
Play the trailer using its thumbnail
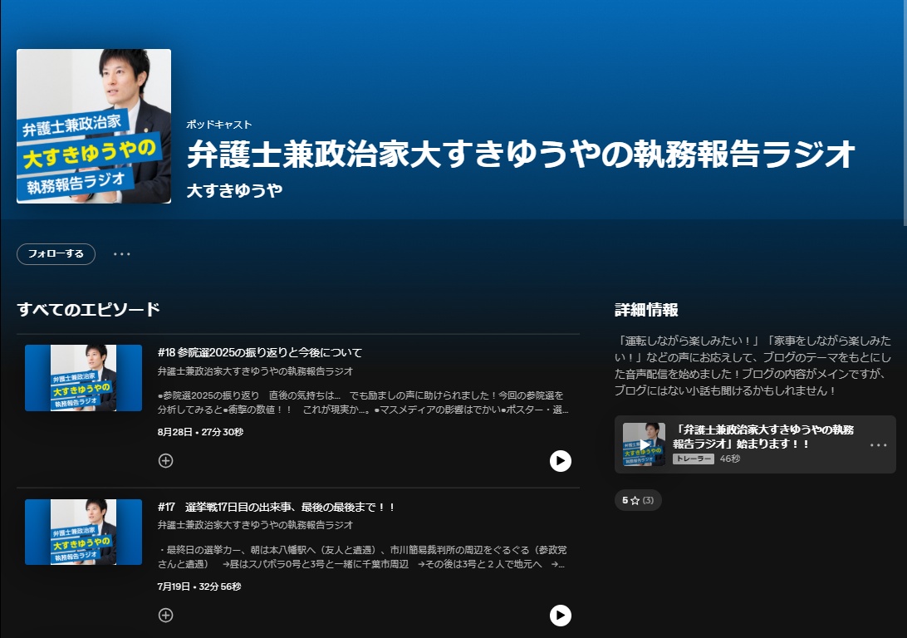click(644, 444)
